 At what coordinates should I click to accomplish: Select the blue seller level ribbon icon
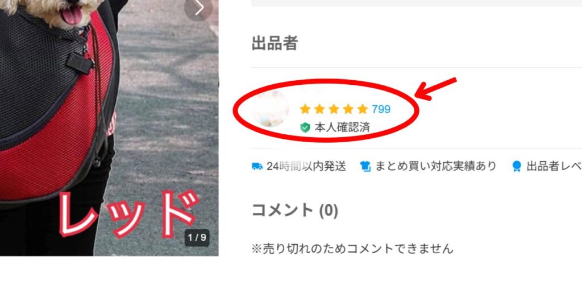pos(517,166)
